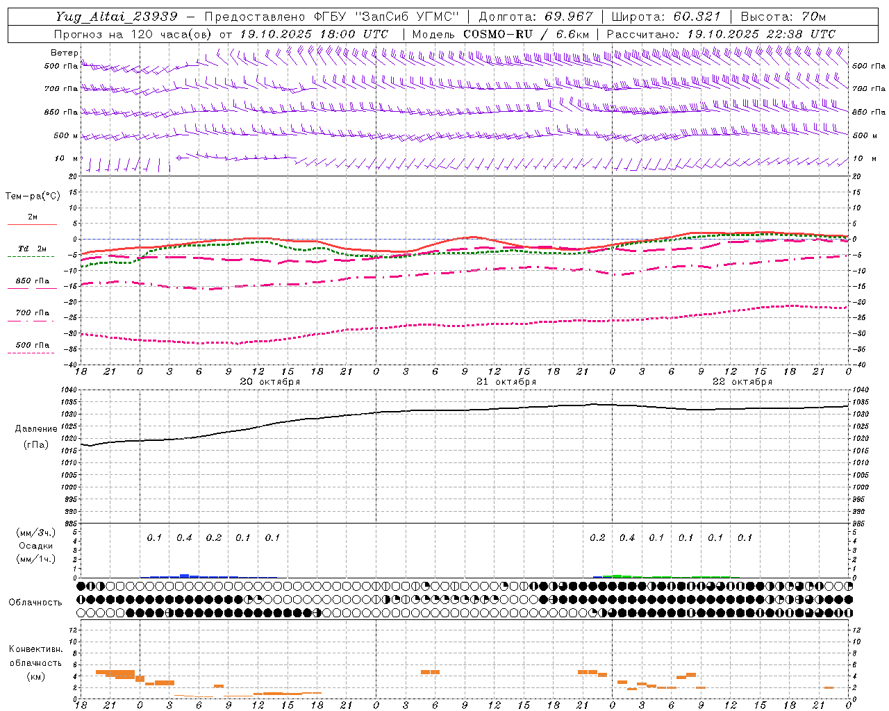
Task: Click the station name Yug_Altai_23939
Action: click(117, 17)
